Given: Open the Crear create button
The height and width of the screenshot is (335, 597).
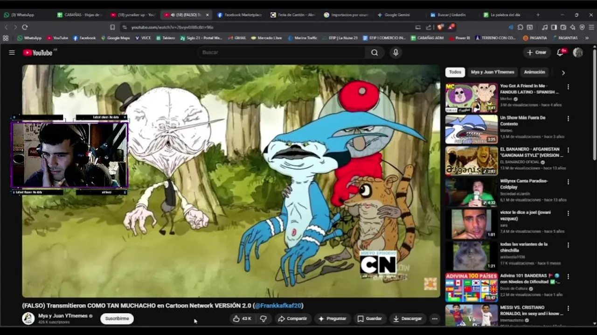Looking at the screenshot, I should (x=536, y=53).
